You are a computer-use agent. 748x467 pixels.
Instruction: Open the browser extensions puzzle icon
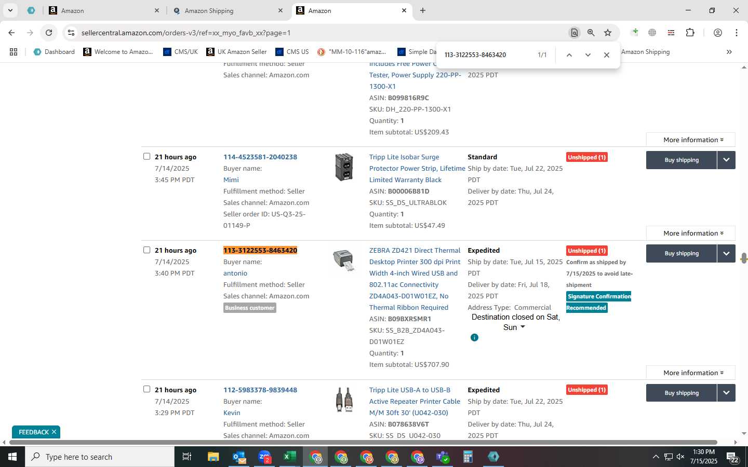tap(690, 33)
